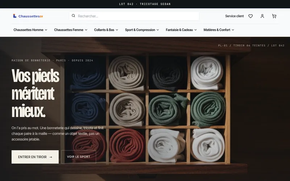Click the VOIR LE SPORT button
Image resolution: width=290 pixels, height=181 pixels.
pyautogui.click(x=79, y=157)
